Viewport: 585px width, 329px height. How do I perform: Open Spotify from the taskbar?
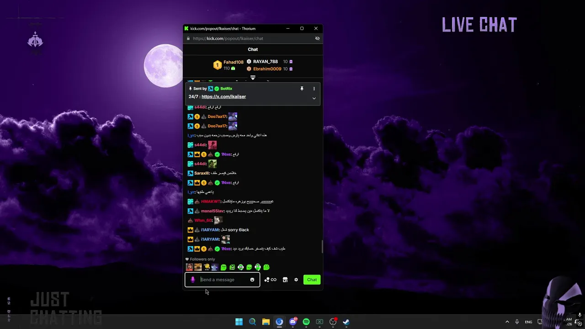(x=306, y=322)
